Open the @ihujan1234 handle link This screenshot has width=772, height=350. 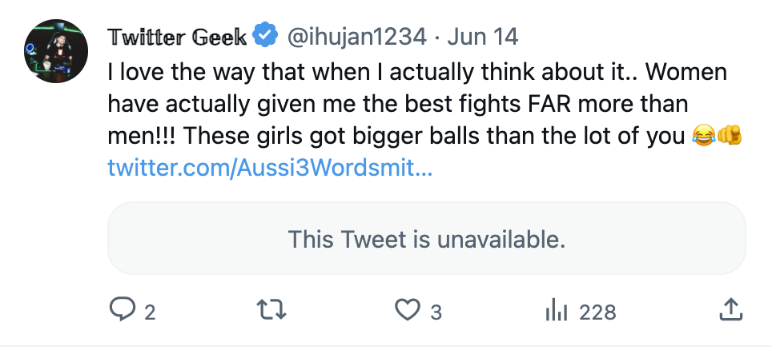pyautogui.click(x=356, y=37)
